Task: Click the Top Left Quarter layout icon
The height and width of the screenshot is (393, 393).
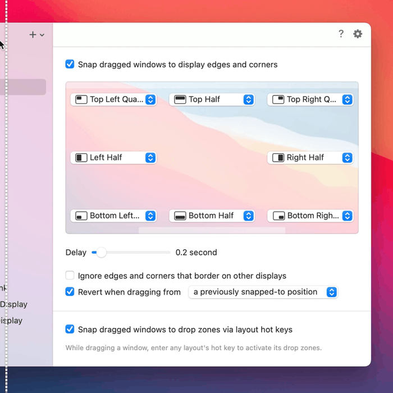Action: pyautogui.click(x=82, y=99)
